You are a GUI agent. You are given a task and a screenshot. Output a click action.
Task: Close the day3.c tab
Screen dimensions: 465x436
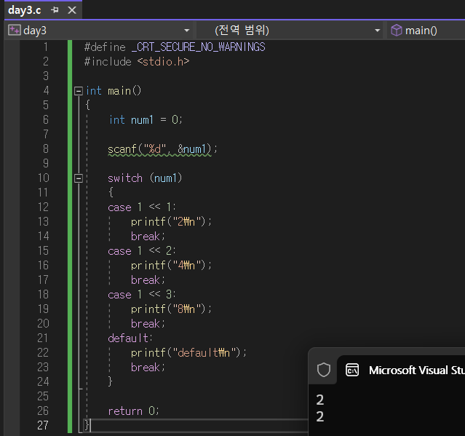coord(72,10)
